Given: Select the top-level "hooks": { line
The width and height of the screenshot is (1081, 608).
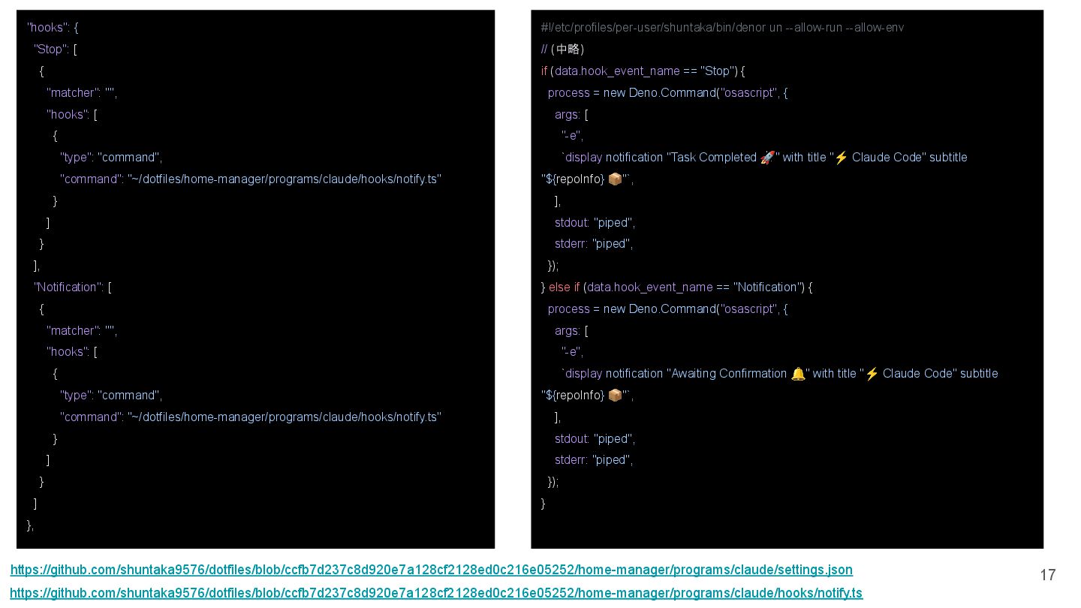Looking at the screenshot, I should (x=53, y=28).
